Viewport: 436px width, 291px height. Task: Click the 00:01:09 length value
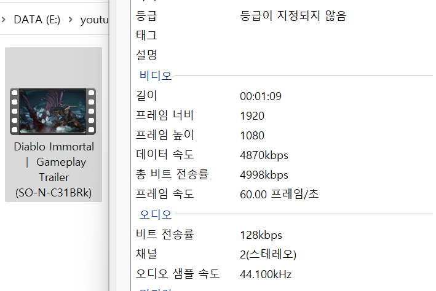(261, 96)
